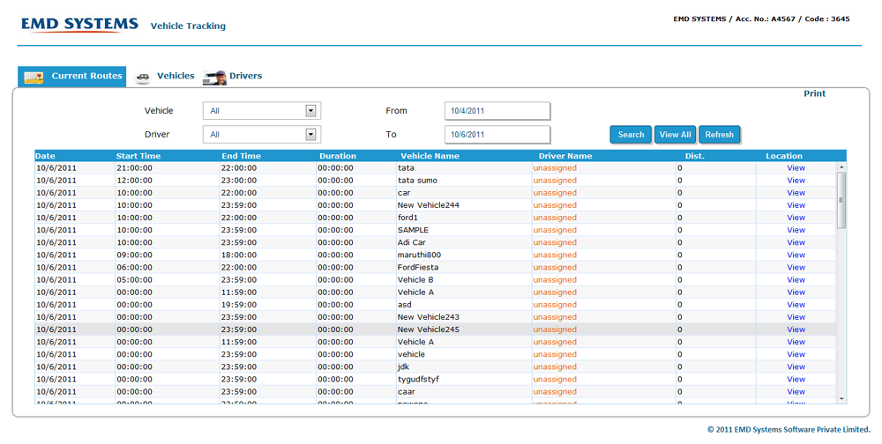The image size is (882, 444).
Task: Click scroll-down arrow of routes table
Action: [x=841, y=399]
